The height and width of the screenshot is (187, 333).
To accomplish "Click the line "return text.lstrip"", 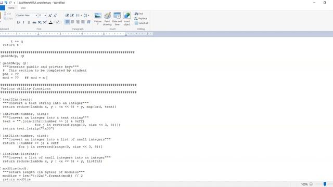I will pyautogui.click(x=29, y=128).
